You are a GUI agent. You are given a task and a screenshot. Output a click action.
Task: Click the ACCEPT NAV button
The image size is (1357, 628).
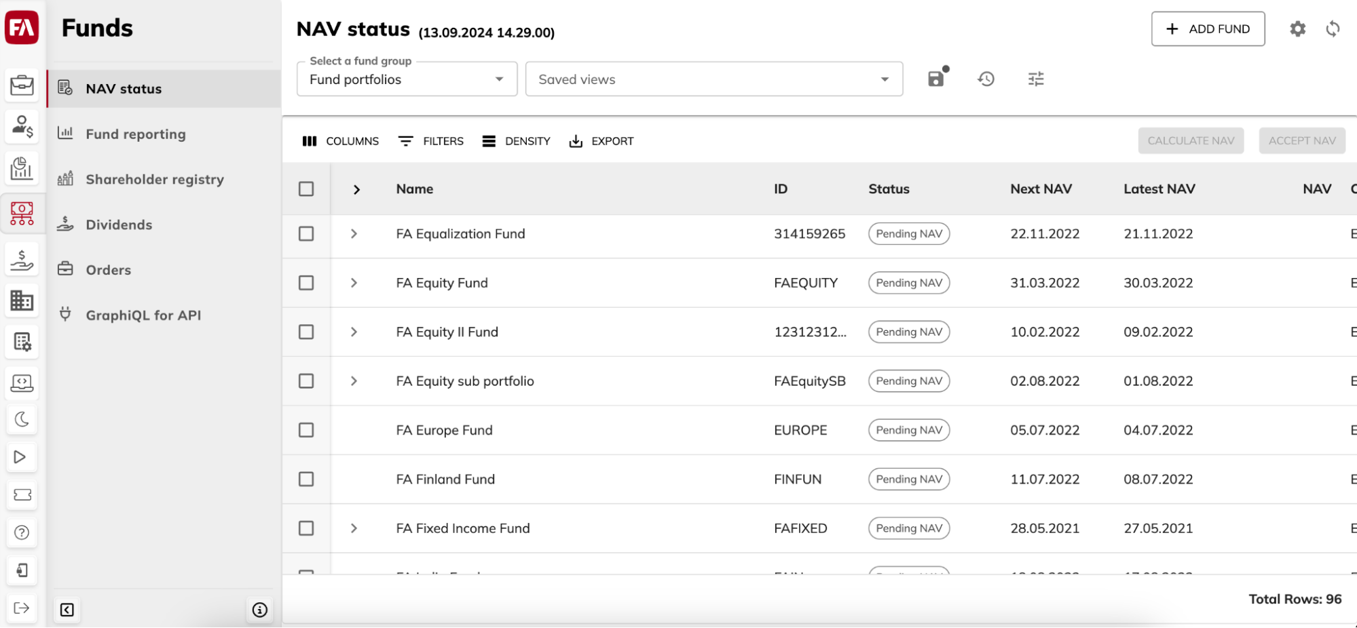(x=1302, y=141)
